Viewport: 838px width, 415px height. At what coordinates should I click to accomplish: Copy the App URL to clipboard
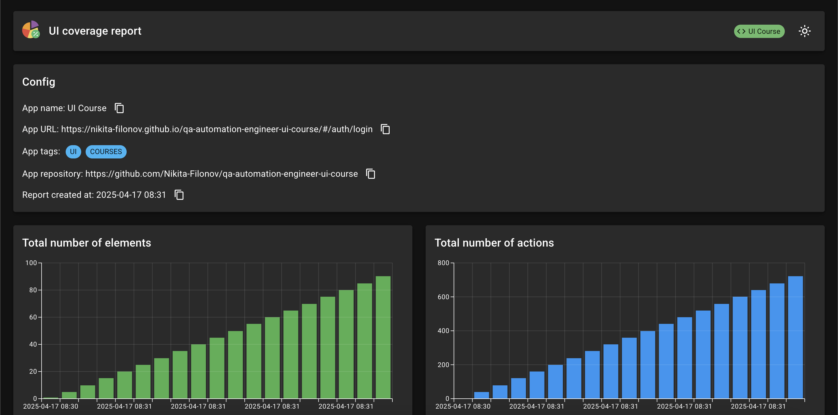click(385, 129)
